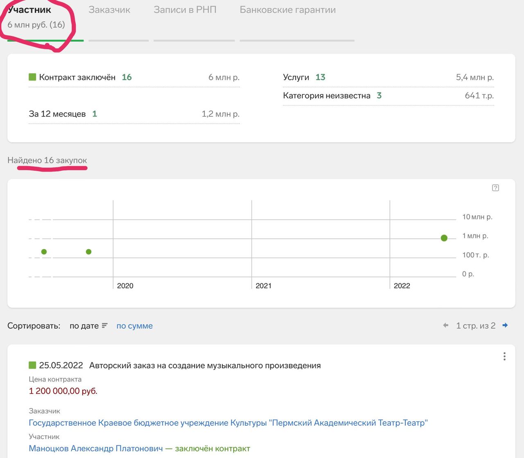
Task: Click the 2020 label on the chart axis
Action: pos(125,286)
